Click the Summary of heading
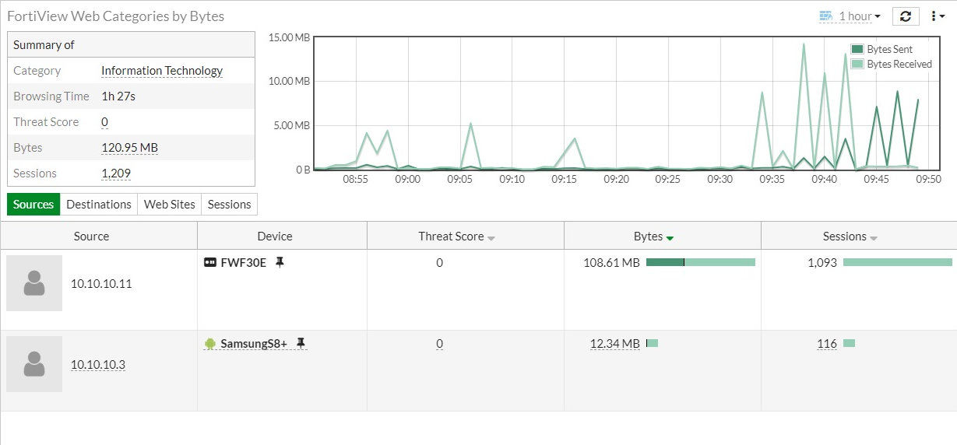Screen dimensions: 957x445 coord(44,45)
